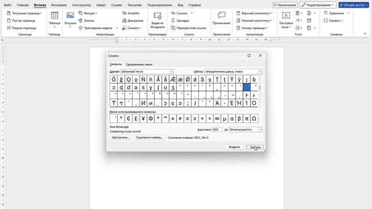Select the Æ character in symbol grid
This screenshot has height=209, width=372.
click(173, 80)
